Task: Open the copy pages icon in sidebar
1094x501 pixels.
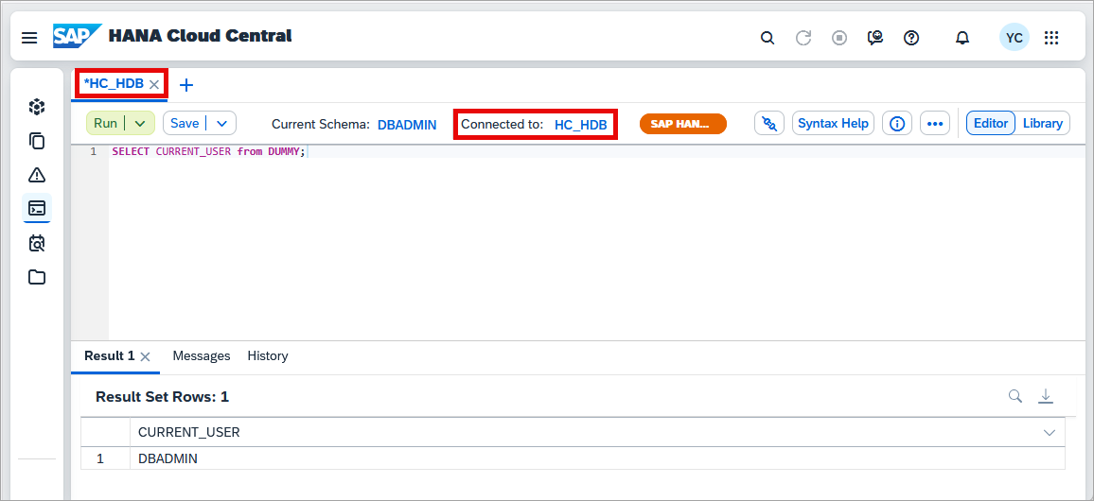Action: (x=36, y=140)
